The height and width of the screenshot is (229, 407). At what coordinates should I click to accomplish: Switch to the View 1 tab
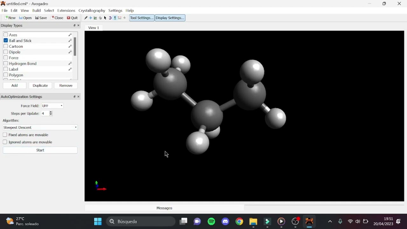point(93,28)
